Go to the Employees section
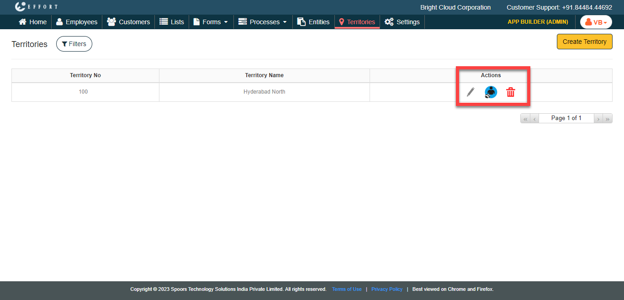624x300 pixels. pos(77,22)
